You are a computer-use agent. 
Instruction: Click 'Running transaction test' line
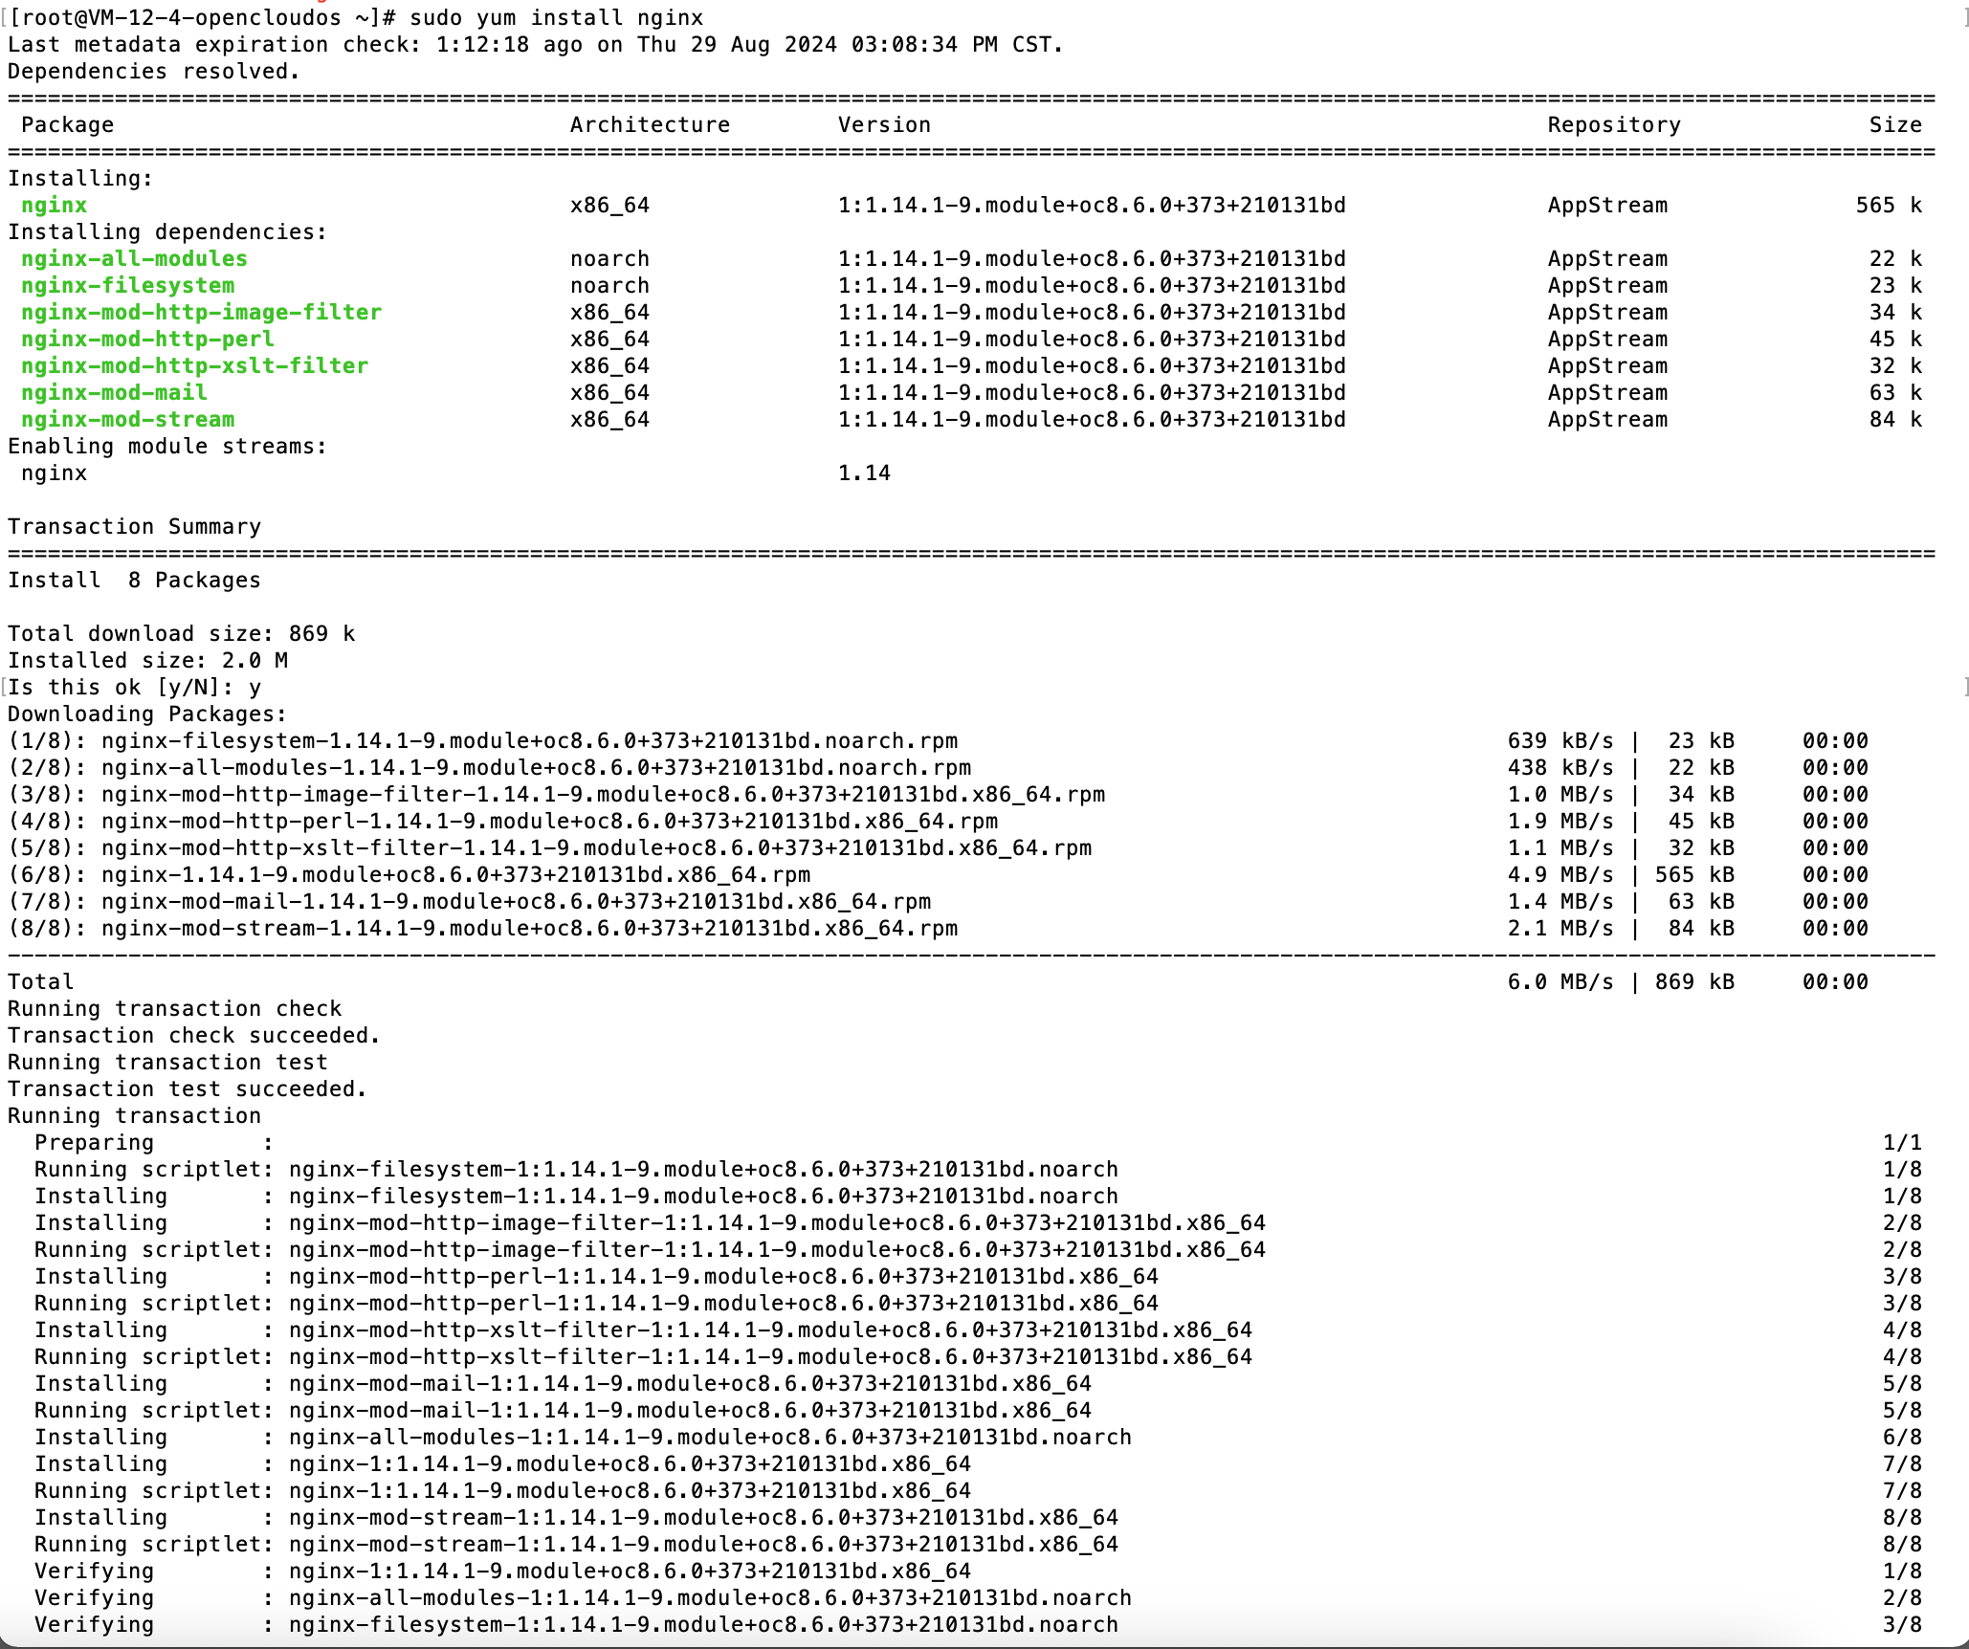(167, 1063)
